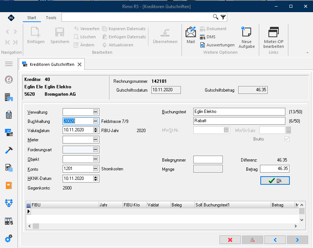Open Auswertungen reports
This screenshot has height=248, width=313.
point(217,45)
